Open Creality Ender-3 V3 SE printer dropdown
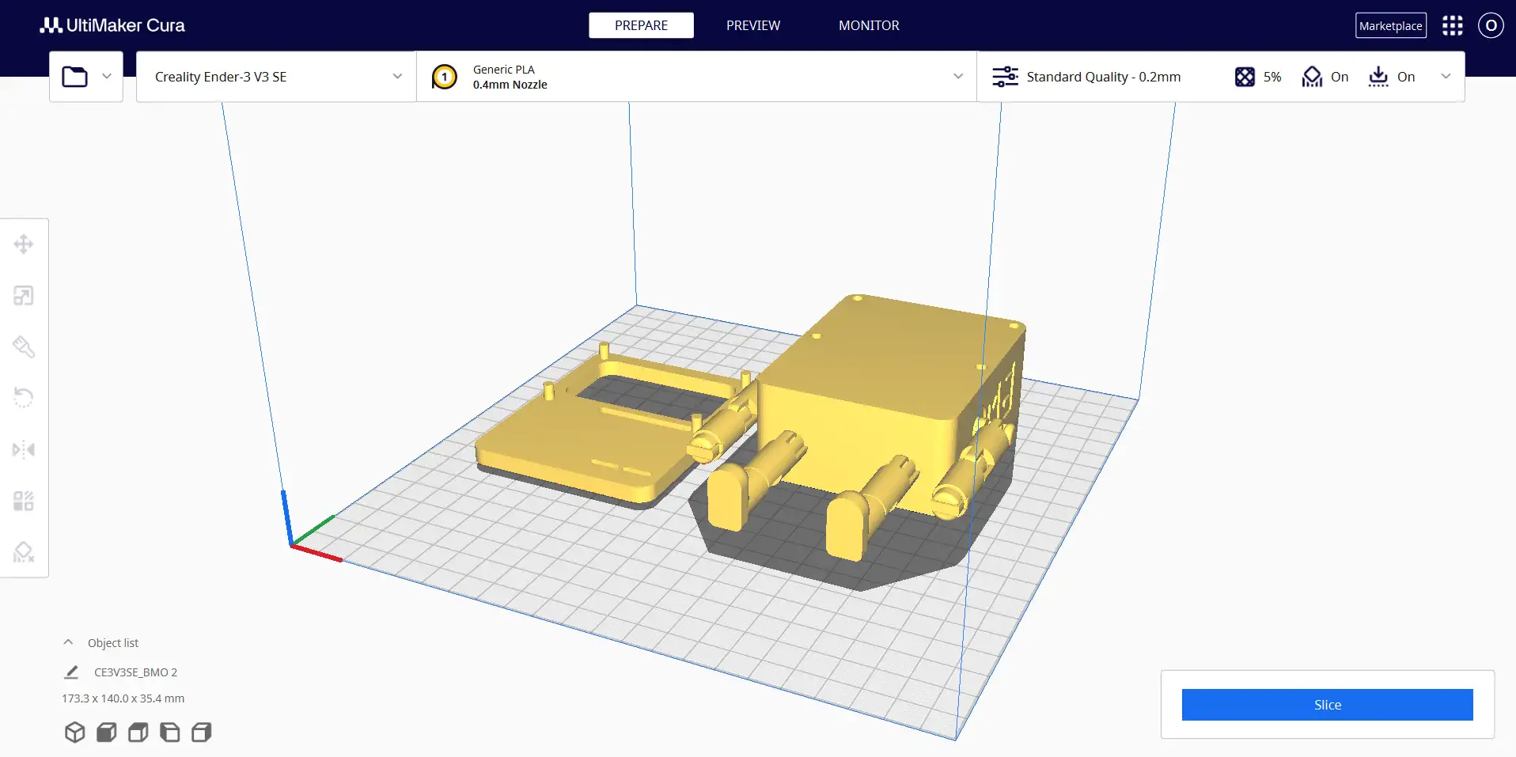 pos(276,77)
